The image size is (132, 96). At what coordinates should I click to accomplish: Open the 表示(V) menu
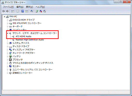[30, 7]
